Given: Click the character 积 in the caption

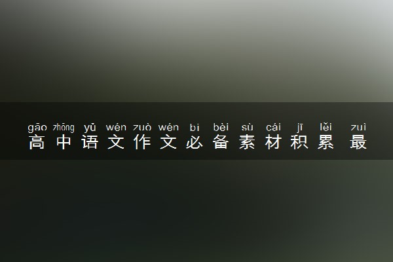Looking at the screenshot, I should [x=299, y=142].
